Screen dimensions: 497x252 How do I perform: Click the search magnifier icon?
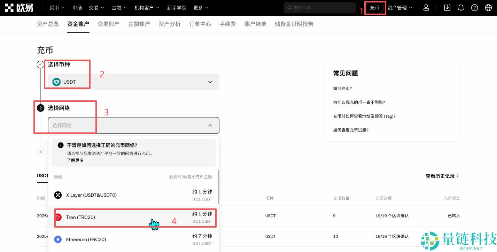[289, 7]
